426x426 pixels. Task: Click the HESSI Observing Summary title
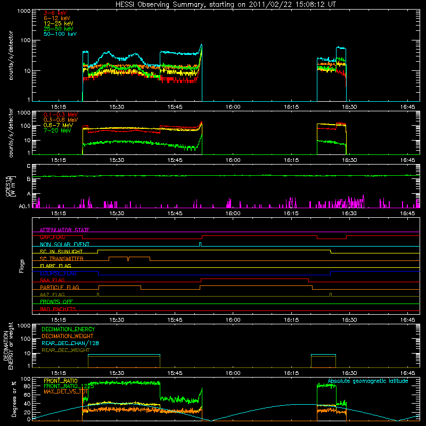click(x=226, y=5)
